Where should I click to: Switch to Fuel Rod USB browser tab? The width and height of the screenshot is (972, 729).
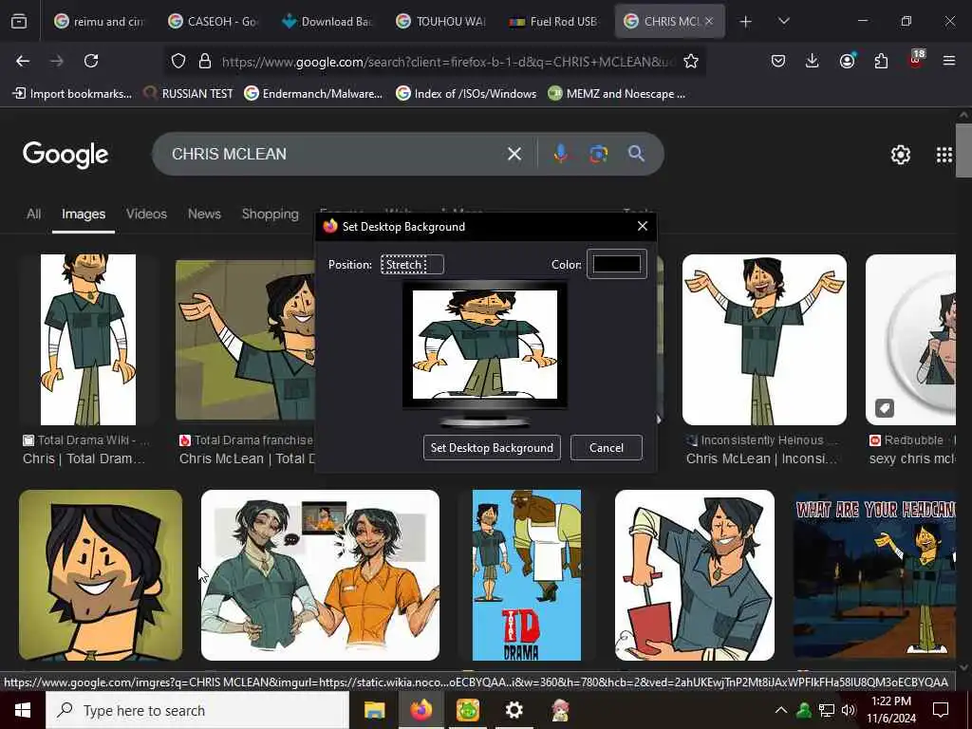point(554,22)
